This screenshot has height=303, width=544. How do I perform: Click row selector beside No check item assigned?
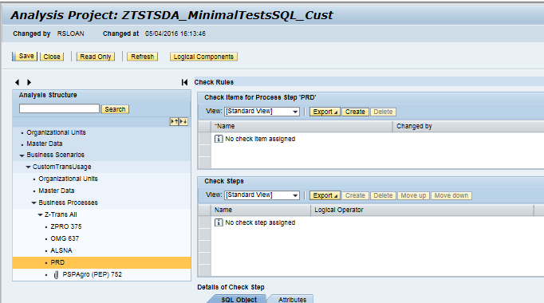click(x=205, y=139)
